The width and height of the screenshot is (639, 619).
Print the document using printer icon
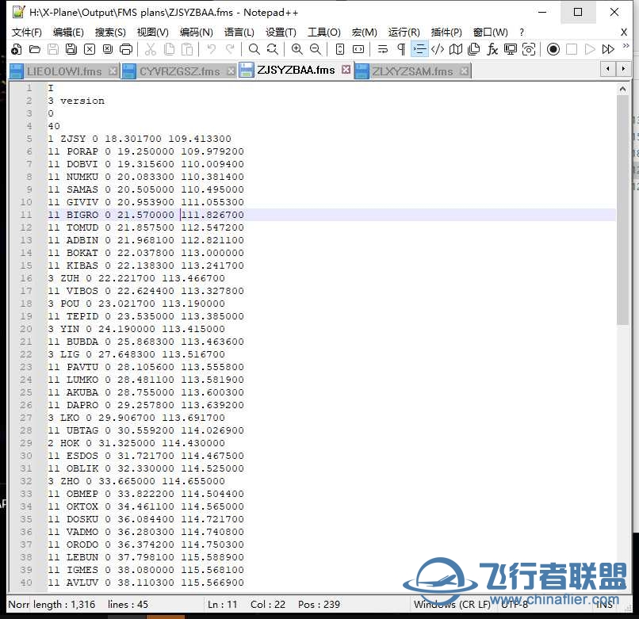click(126, 49)
